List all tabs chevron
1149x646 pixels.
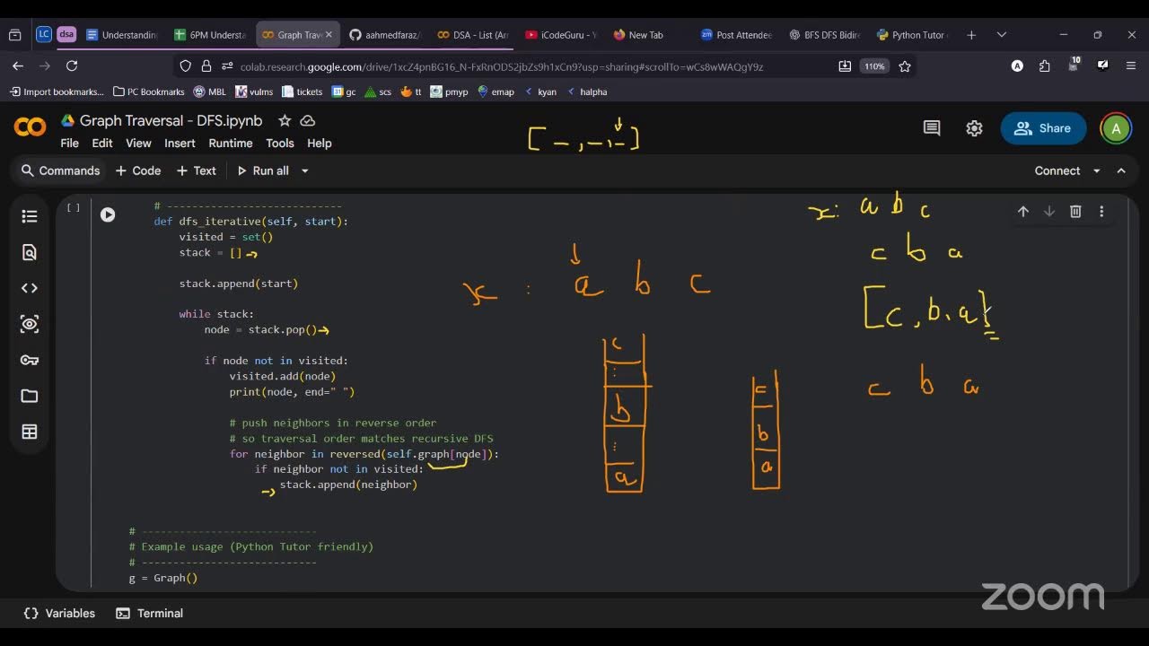1002,35
